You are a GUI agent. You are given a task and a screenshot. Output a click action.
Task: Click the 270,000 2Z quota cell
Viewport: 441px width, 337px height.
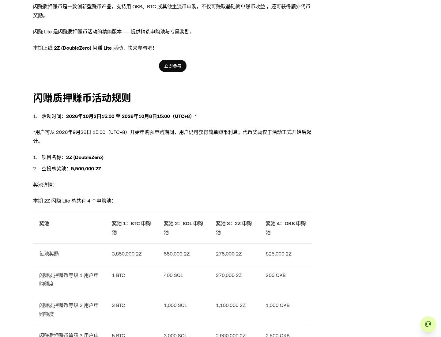229,275
